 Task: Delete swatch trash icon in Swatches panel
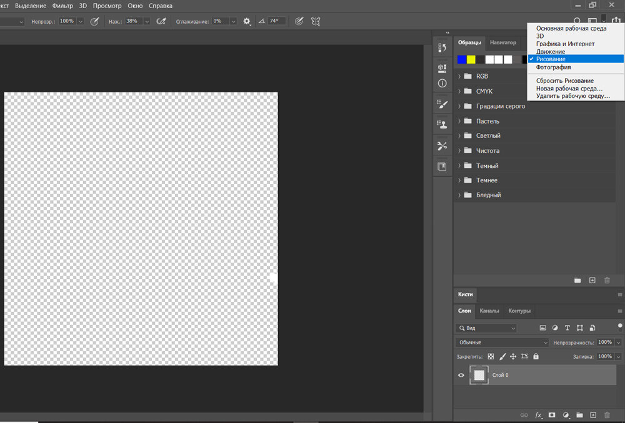607,281
